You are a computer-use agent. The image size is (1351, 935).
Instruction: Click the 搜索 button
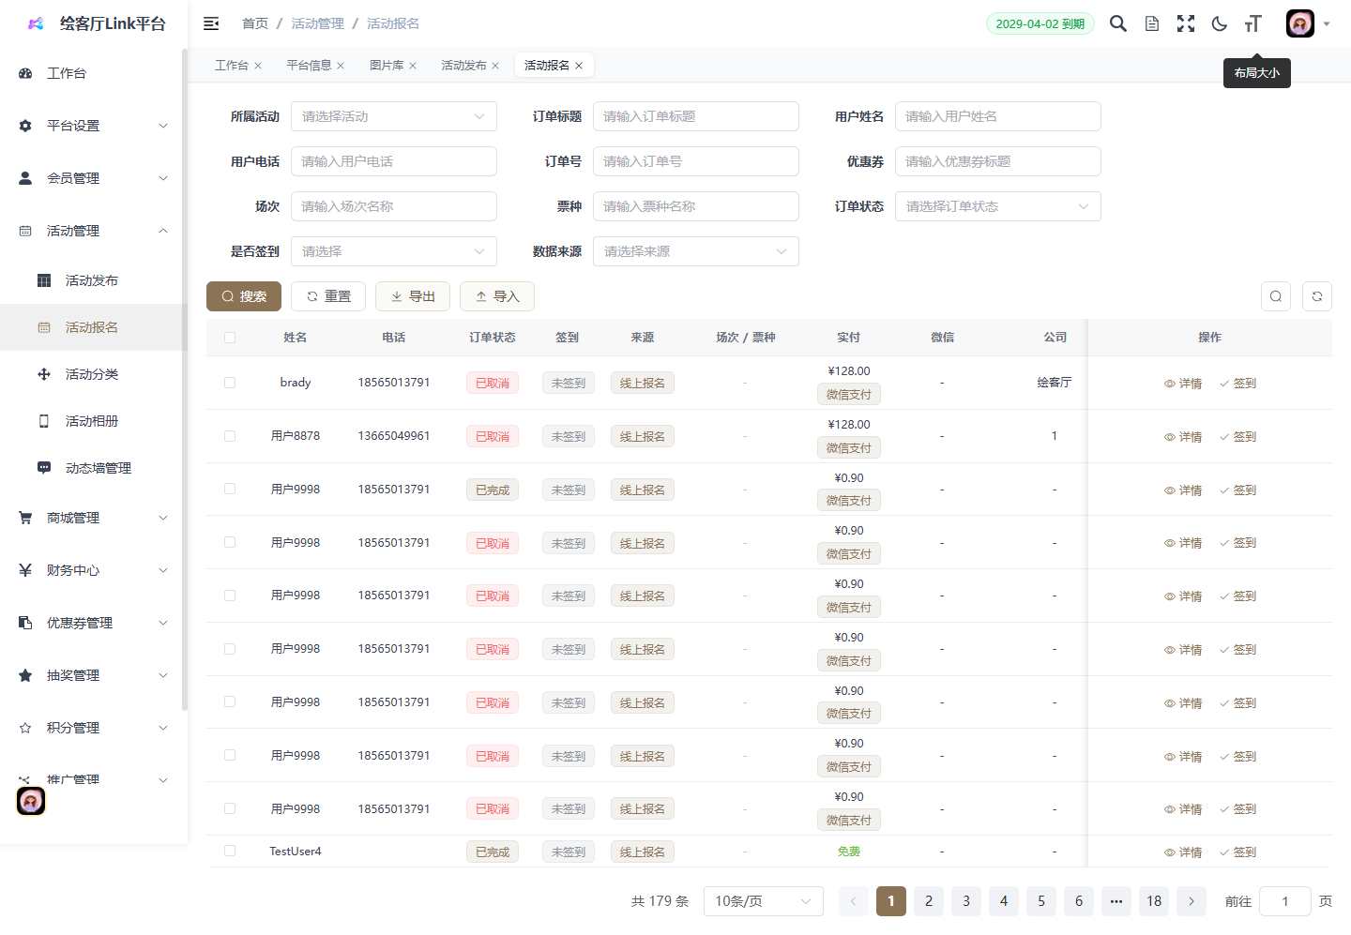coord(244,296)
